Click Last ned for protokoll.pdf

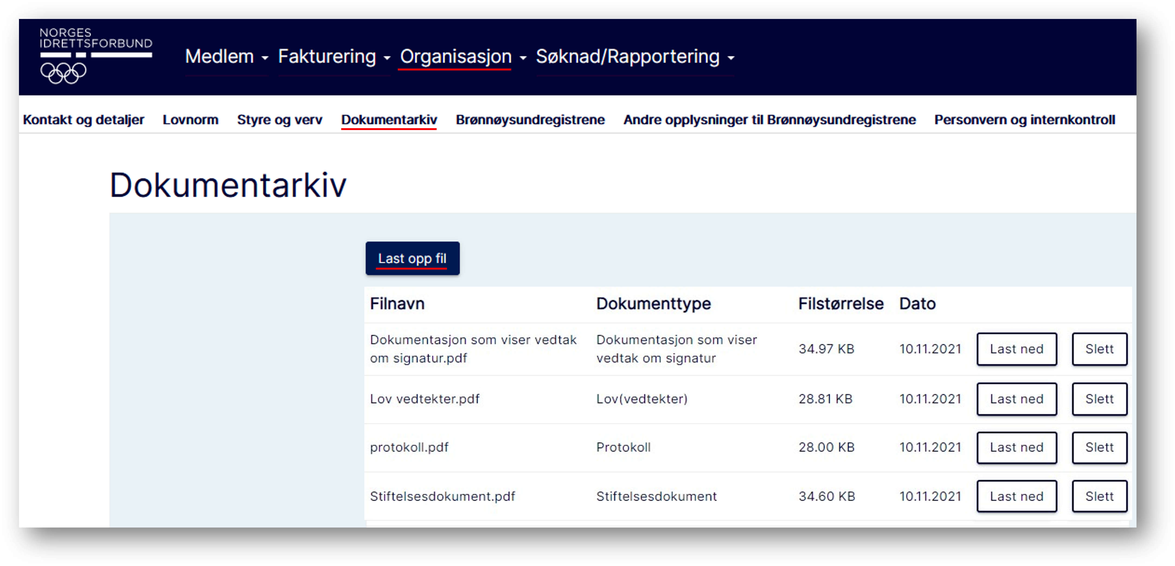(x=1017, y=448)
